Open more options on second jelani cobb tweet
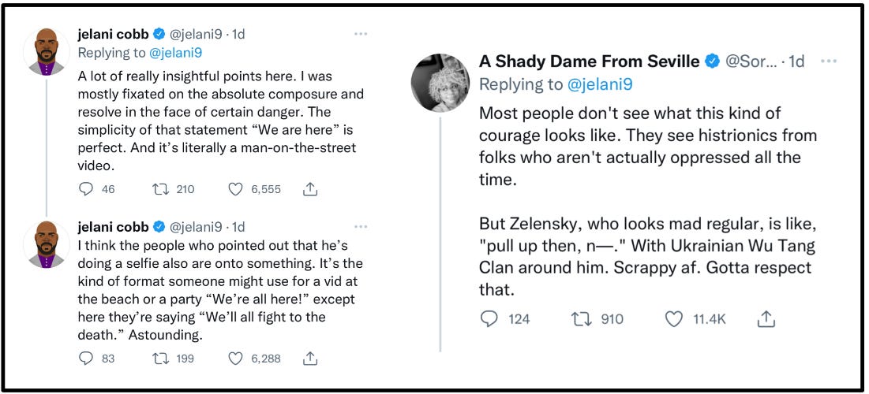 [x=361, y=226]
